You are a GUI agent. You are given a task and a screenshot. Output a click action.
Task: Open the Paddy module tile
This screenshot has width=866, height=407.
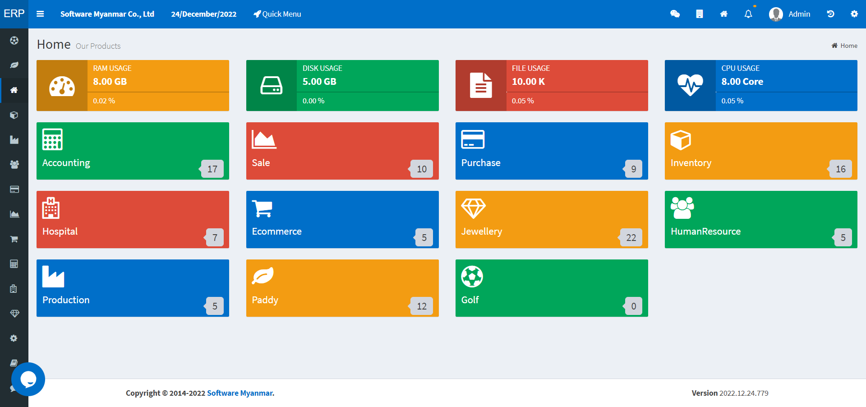tap(342, 288)
